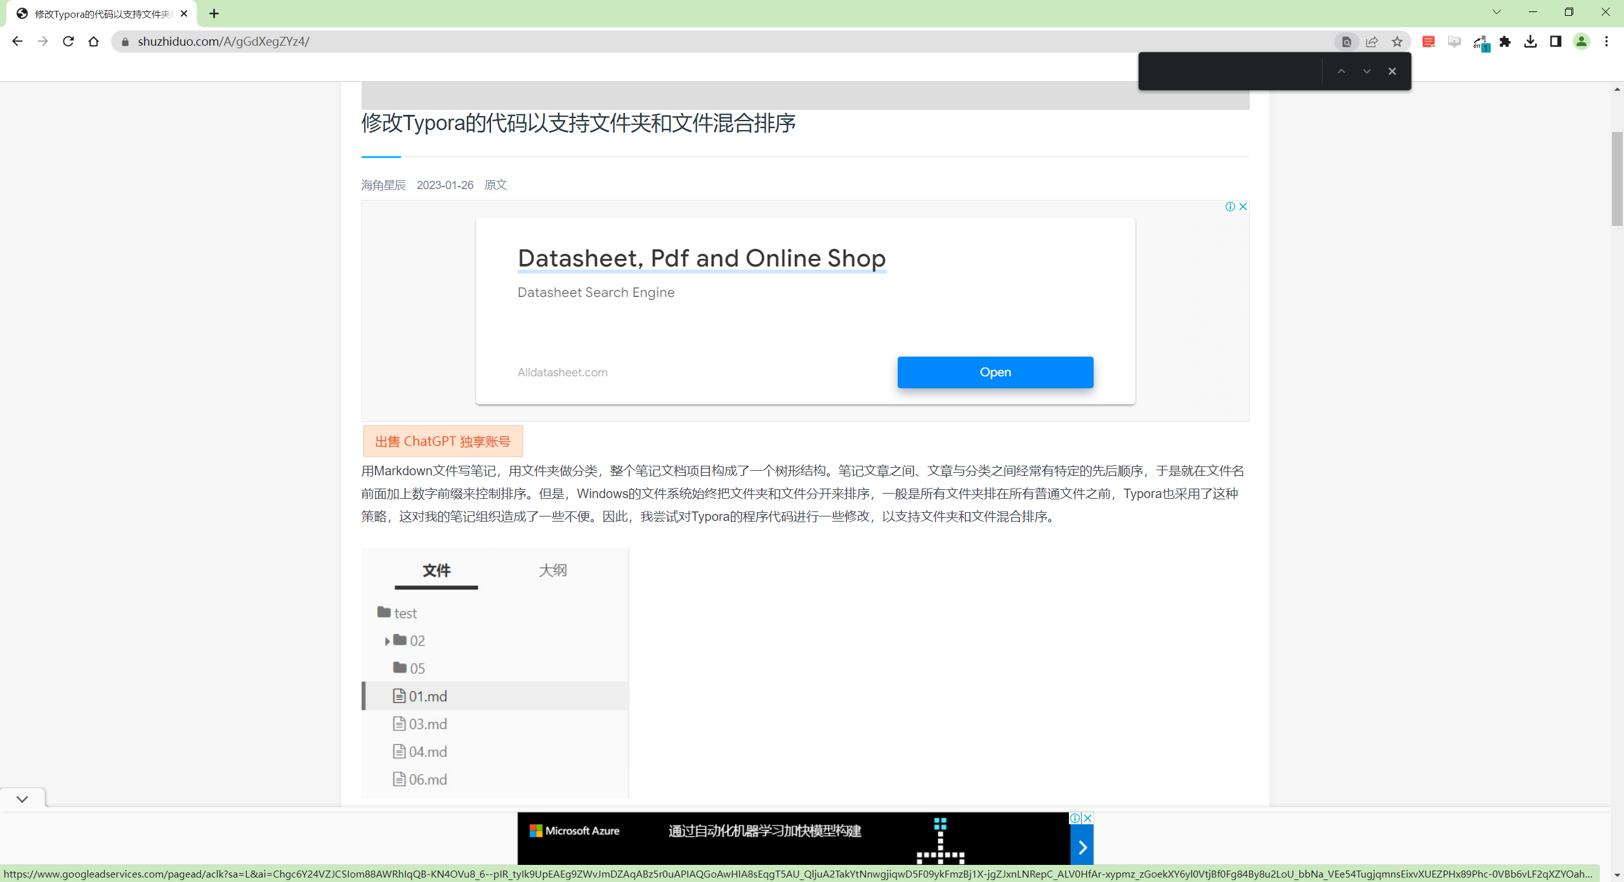Open the find-in-page lens icon in address bar
The height and width of the screenshot is (882, 1624).
(1346, 42)
